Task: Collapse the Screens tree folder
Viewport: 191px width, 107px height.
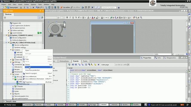Action: pos(11,50)
